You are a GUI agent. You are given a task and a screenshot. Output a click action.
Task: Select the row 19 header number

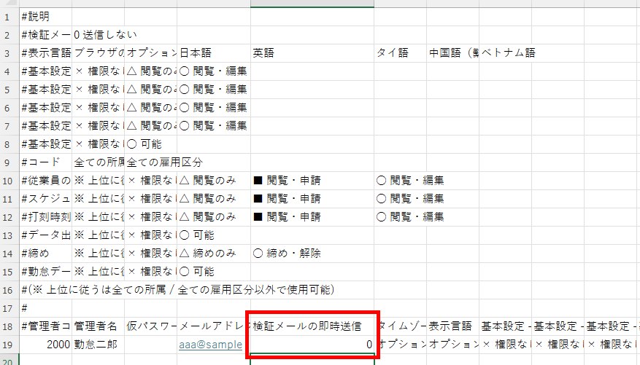click(9, 344)
